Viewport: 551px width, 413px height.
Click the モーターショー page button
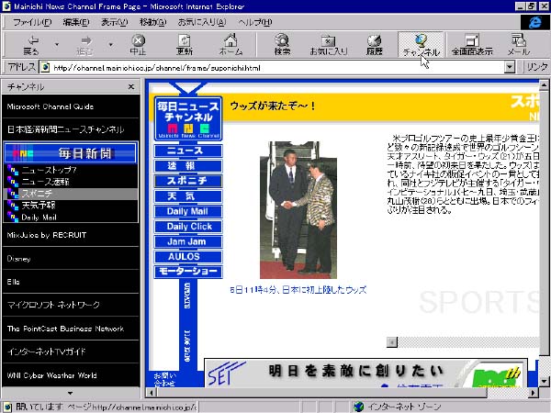click(188, 272)
